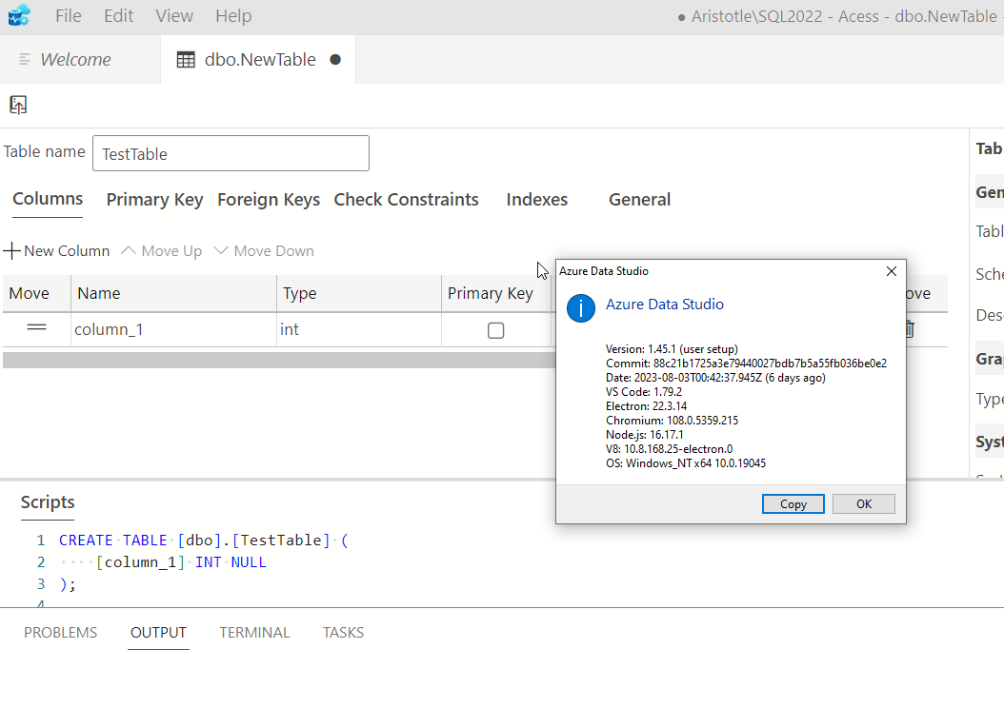
Task: Click the Azure Data Studio logo in title bar
Action: pos(19,15)
